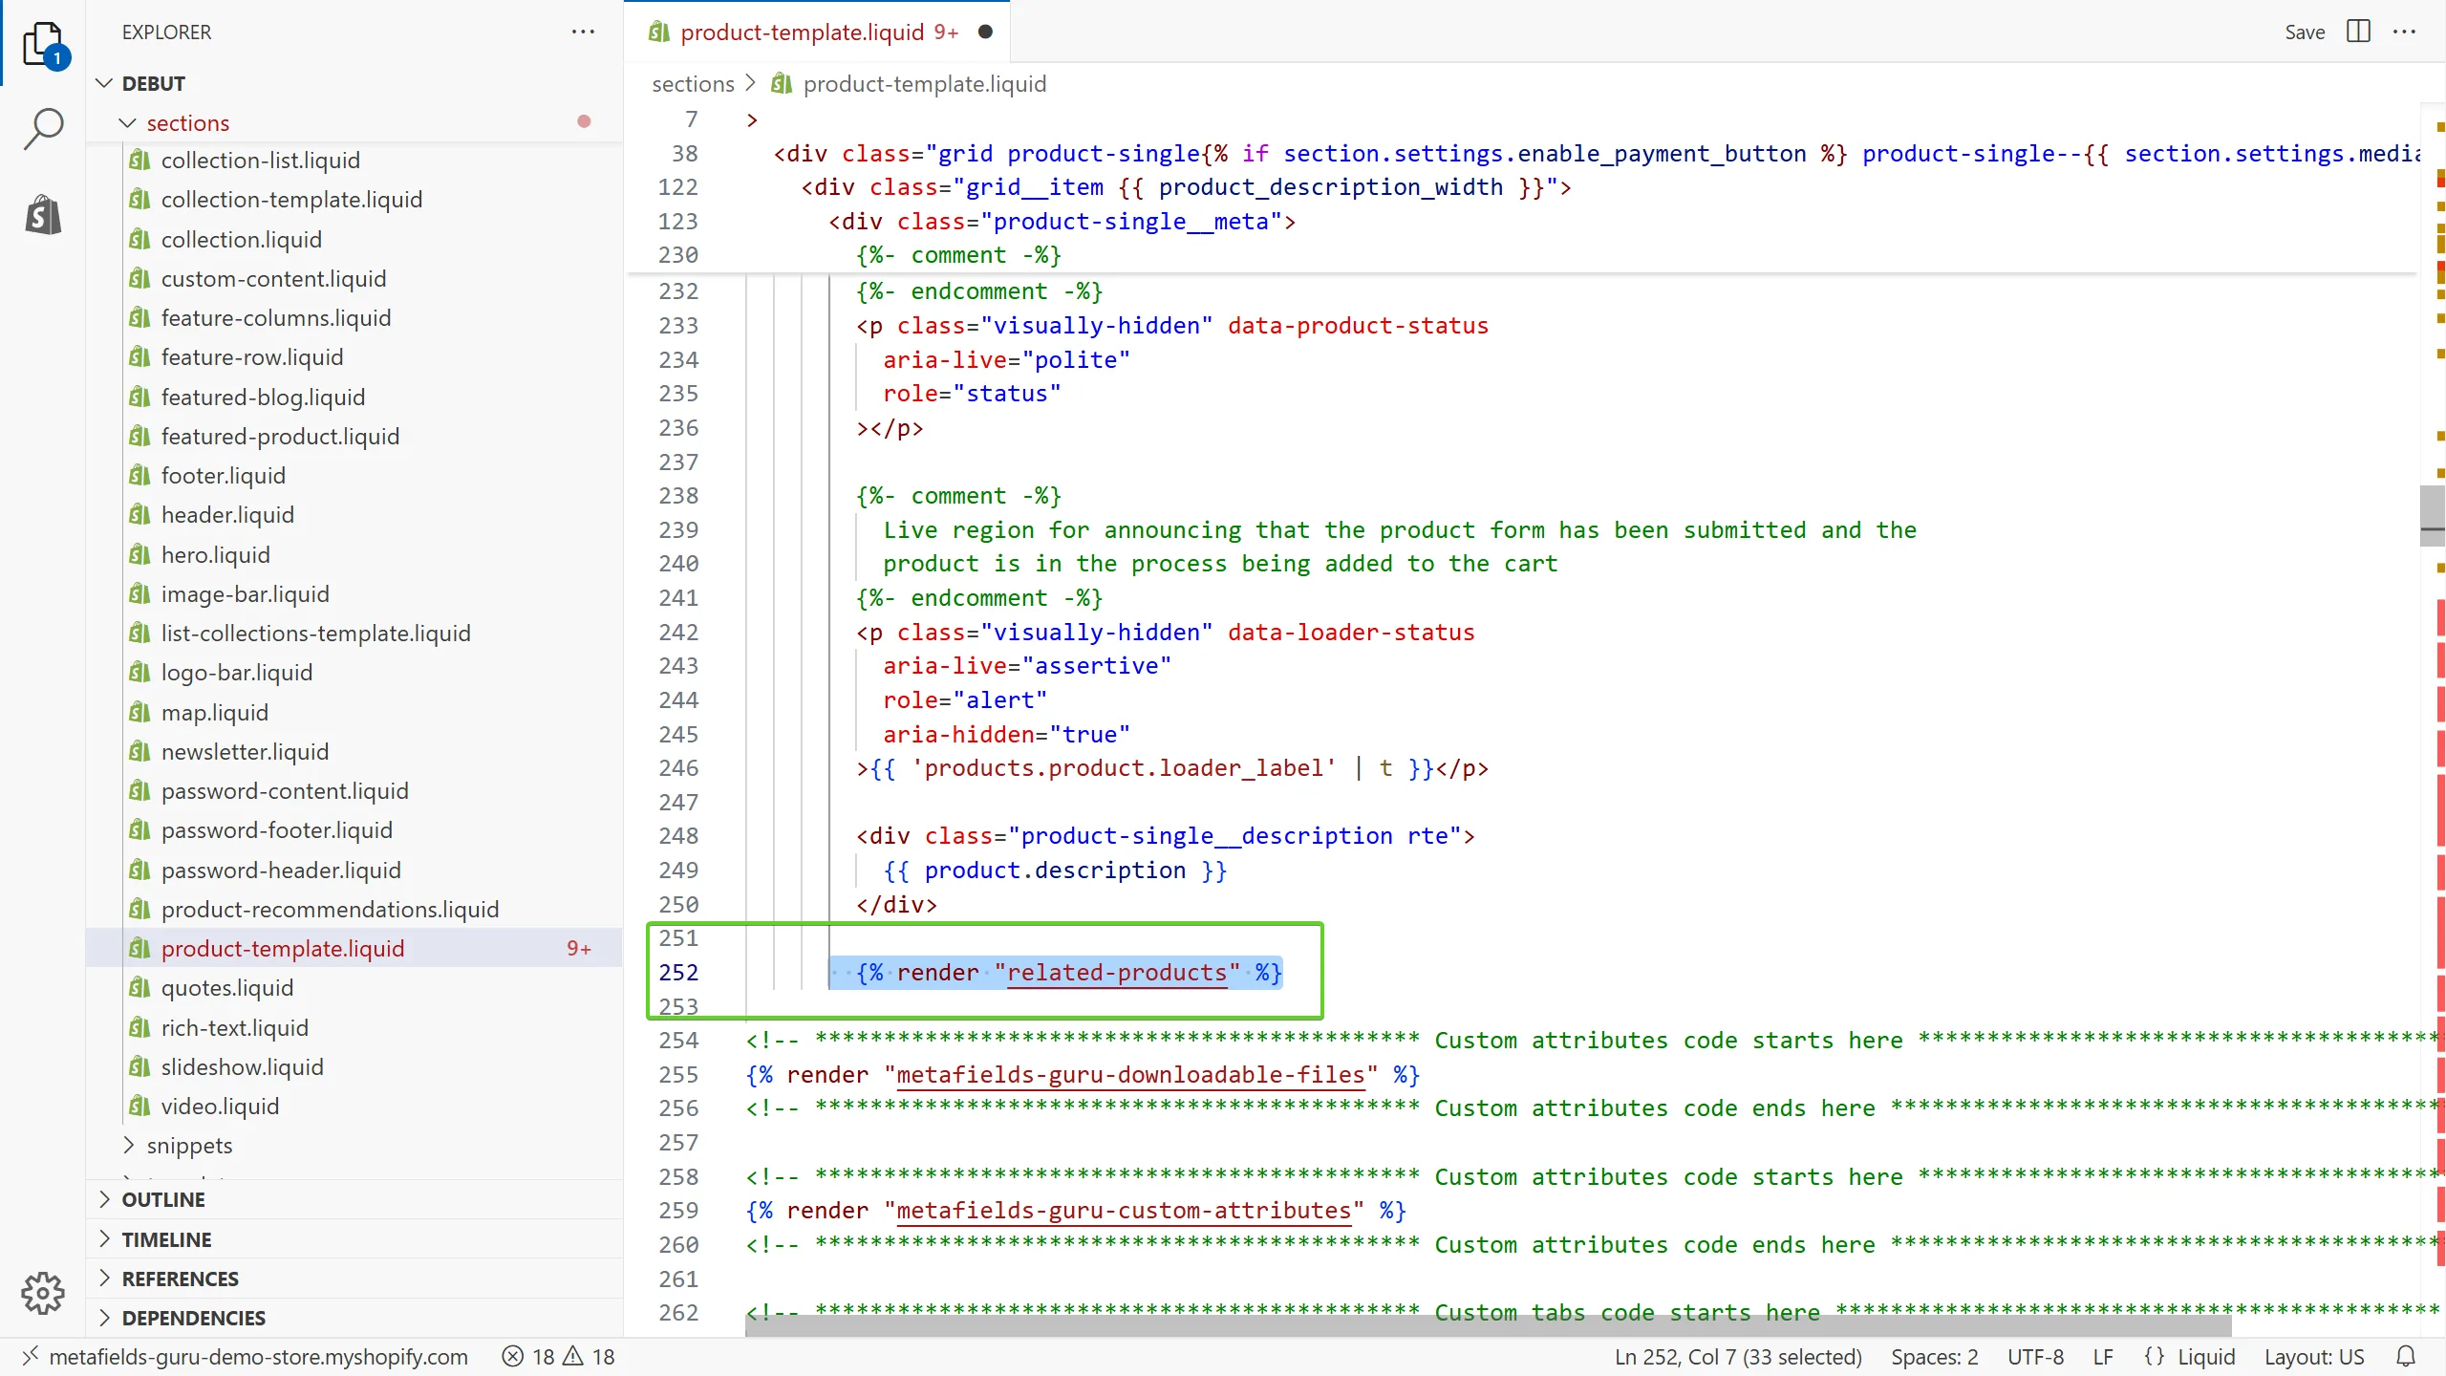Image resolution: width=2446 pixels, height=1376 pixels.
Task: Click the UTF-8 encoding indicator
Action: point(2035,1357)
